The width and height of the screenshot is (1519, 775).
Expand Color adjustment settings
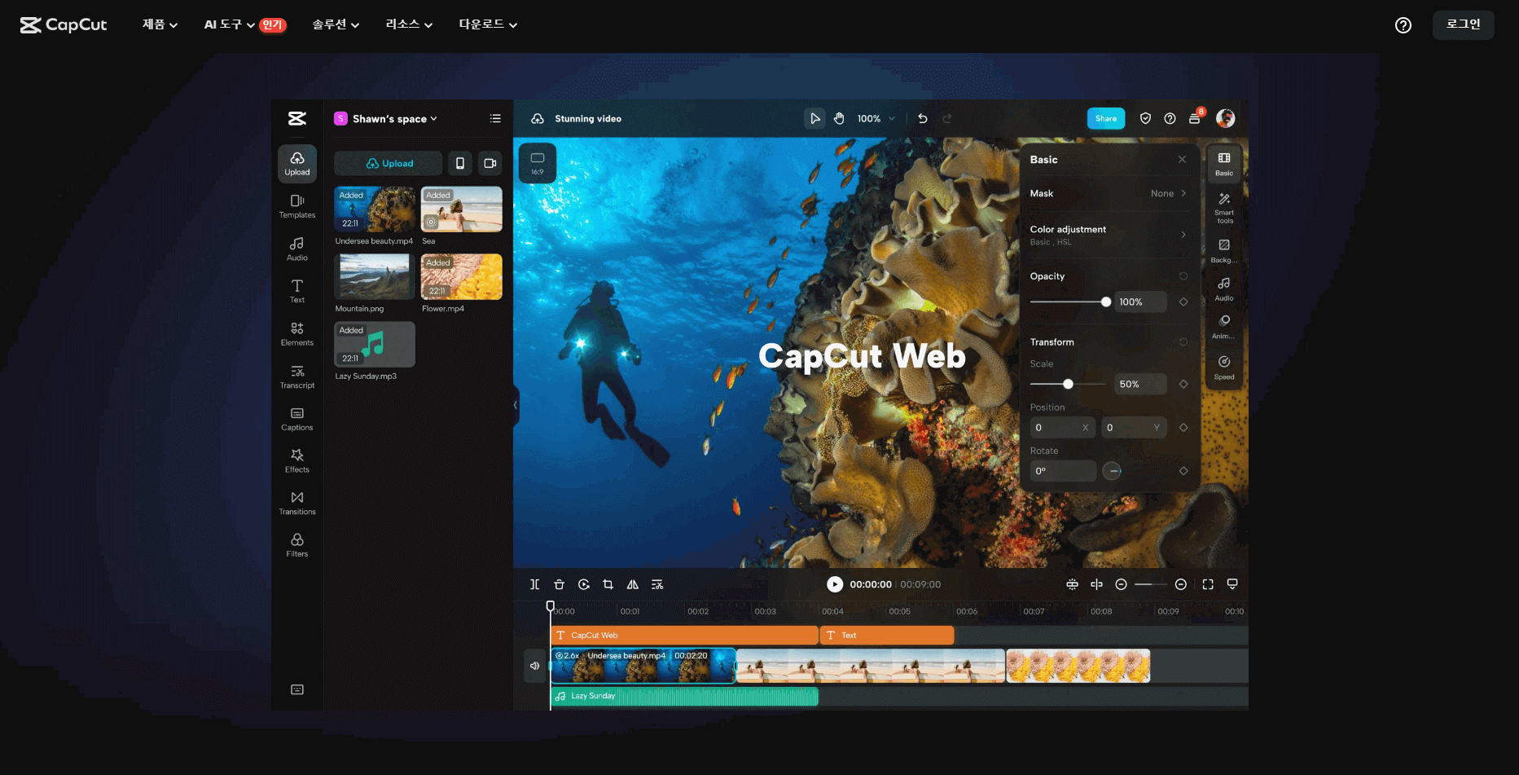[1108, 235]
